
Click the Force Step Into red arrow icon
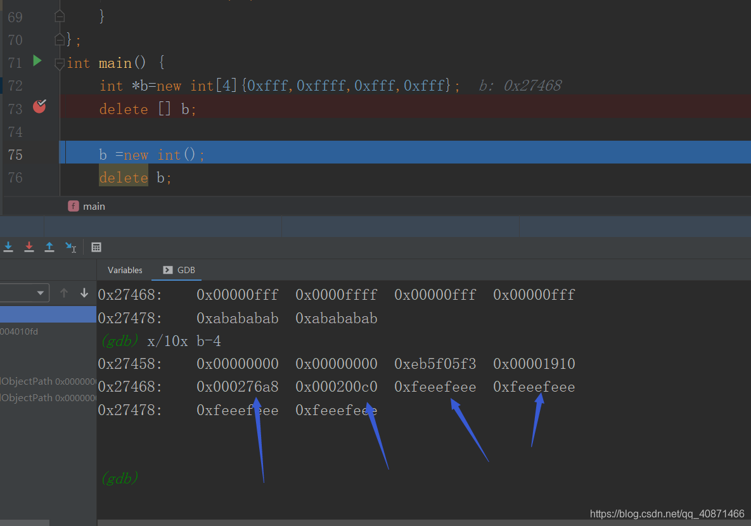coord(29,247)
